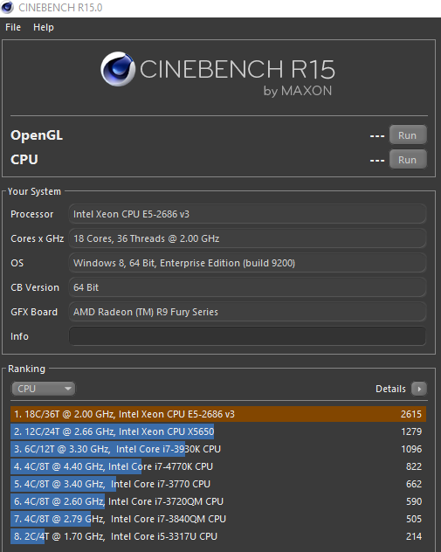
Task: Expand the ranking Details arrow
Action: click(419, 389)
